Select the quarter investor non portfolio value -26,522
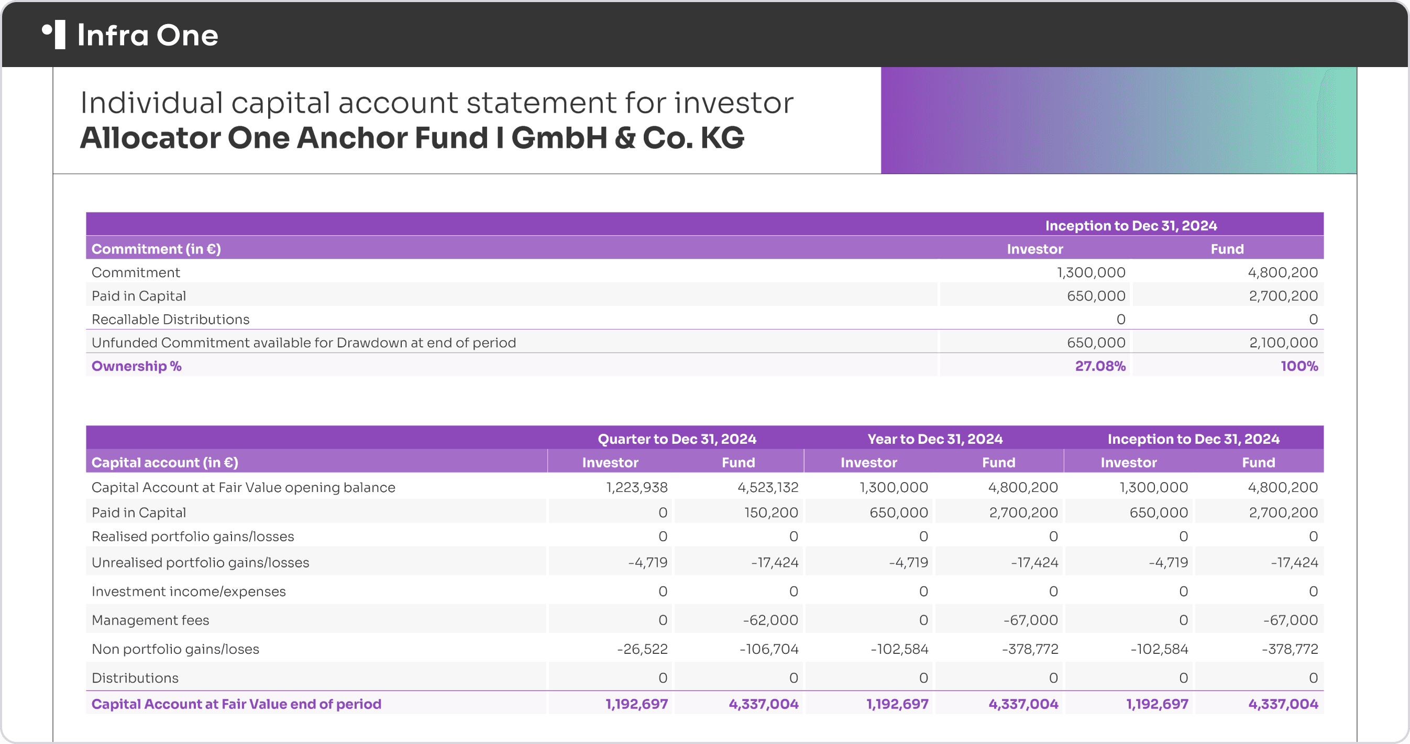Viewport: 1410px width, 744px height. coord(642,649)
